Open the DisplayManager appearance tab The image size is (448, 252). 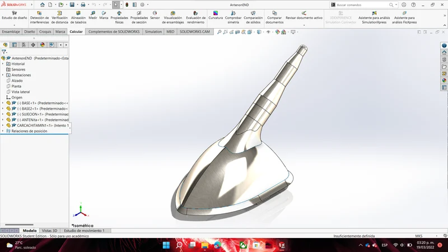click(x=43, y=45)
